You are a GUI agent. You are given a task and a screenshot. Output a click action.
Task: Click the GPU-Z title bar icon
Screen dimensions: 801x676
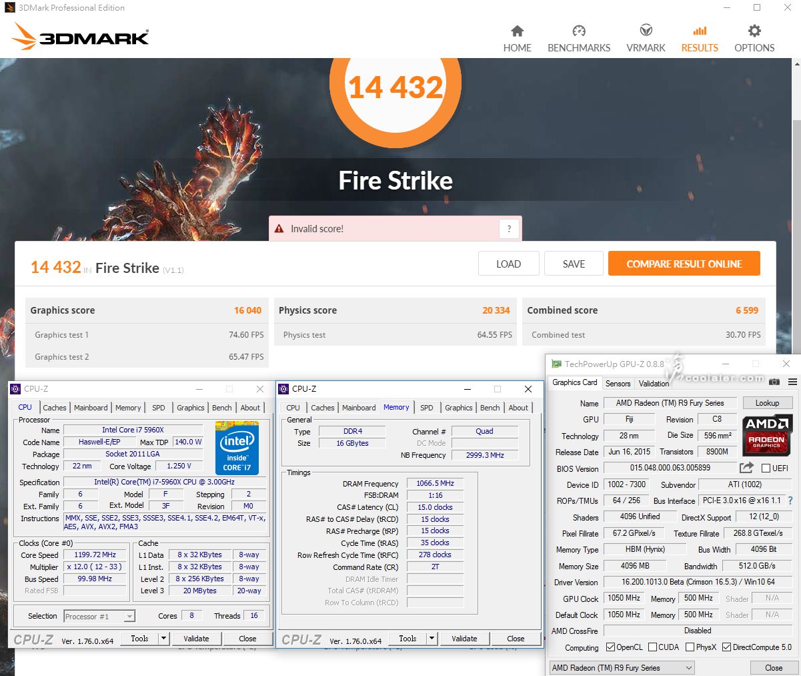point(556,364)
